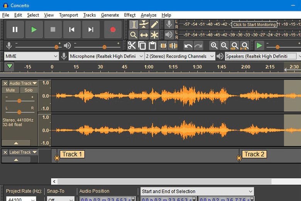Open the Help menu
The height and width of the screenshot is (201, 301).
pos(166,15)
